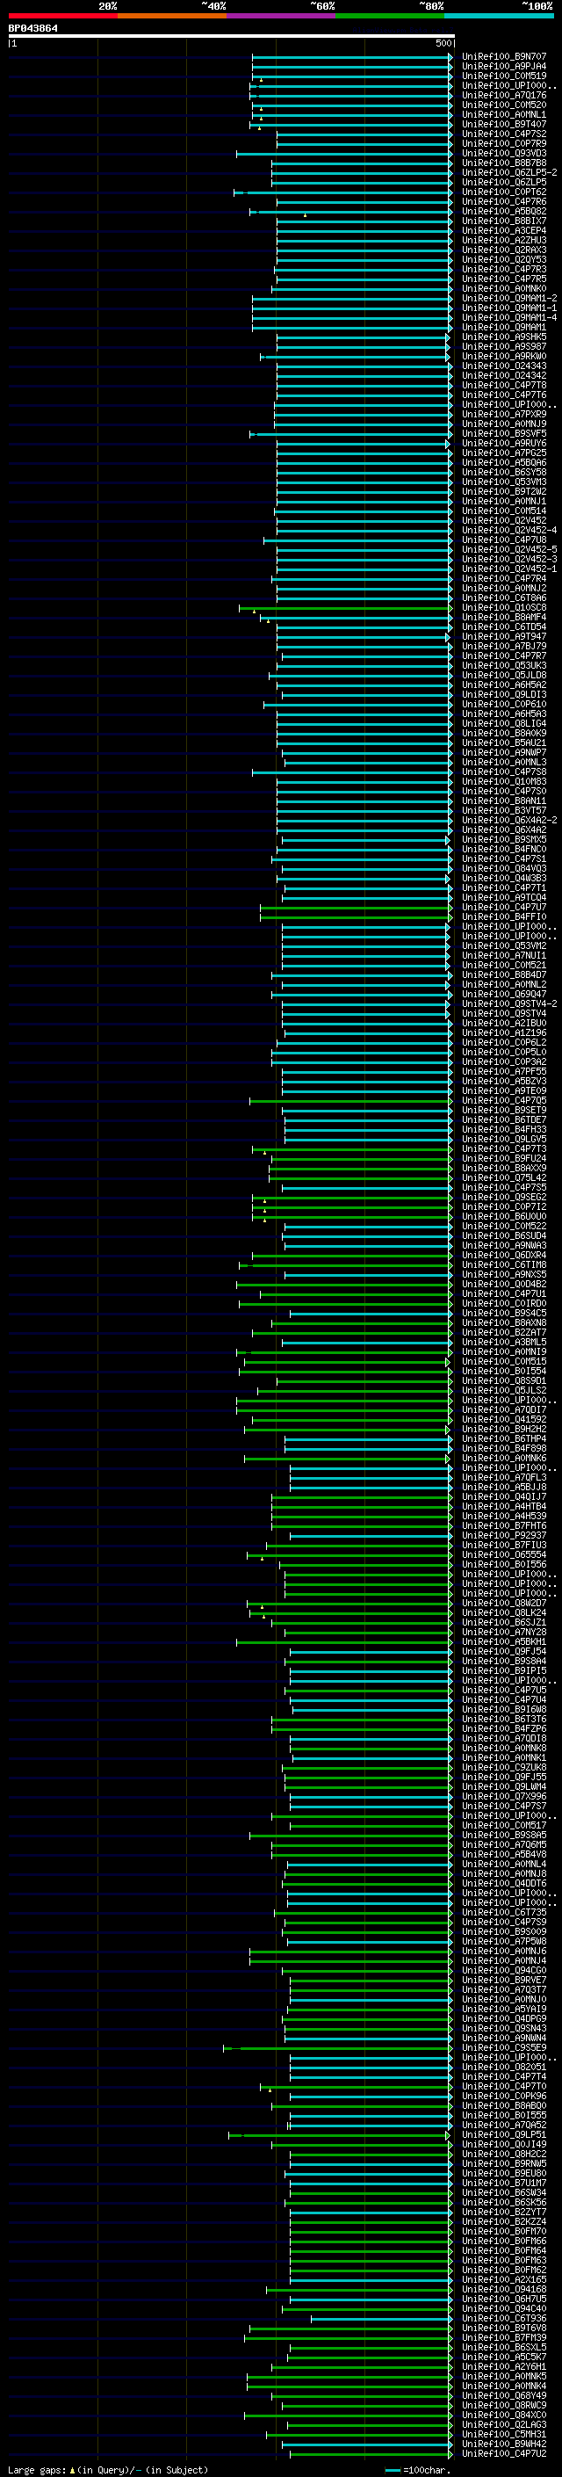Open hit UniRef100_B8BIX7
Image resolution: width=562 pixels, height=2477 pixels.
503,221
